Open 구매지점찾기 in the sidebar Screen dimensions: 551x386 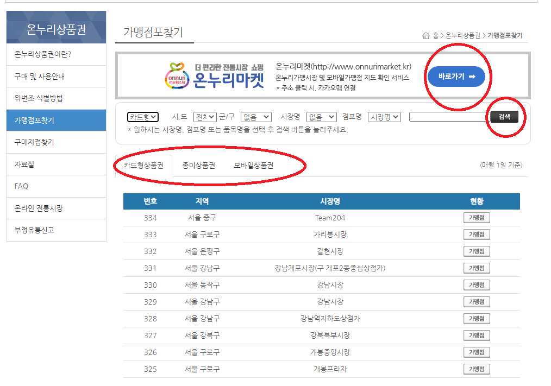pos(56,142)
